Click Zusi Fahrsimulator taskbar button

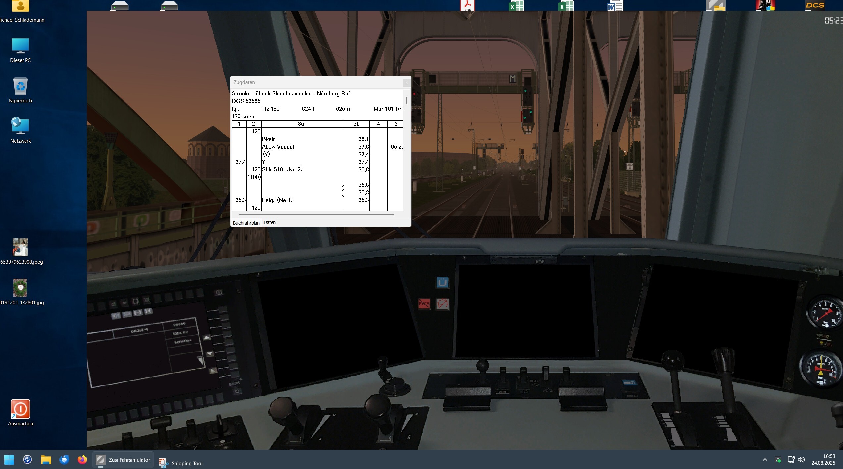point(123,460)
